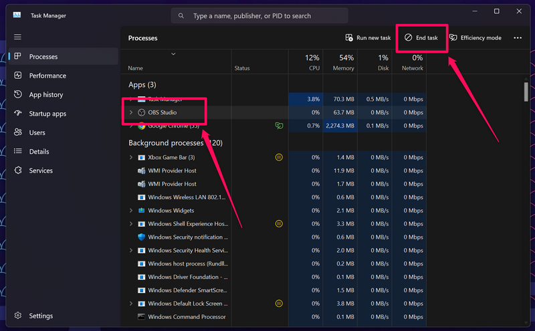Screen dimensions: 535x331
Task: Click the Google Chrome process icon
Action: (142, 126)
